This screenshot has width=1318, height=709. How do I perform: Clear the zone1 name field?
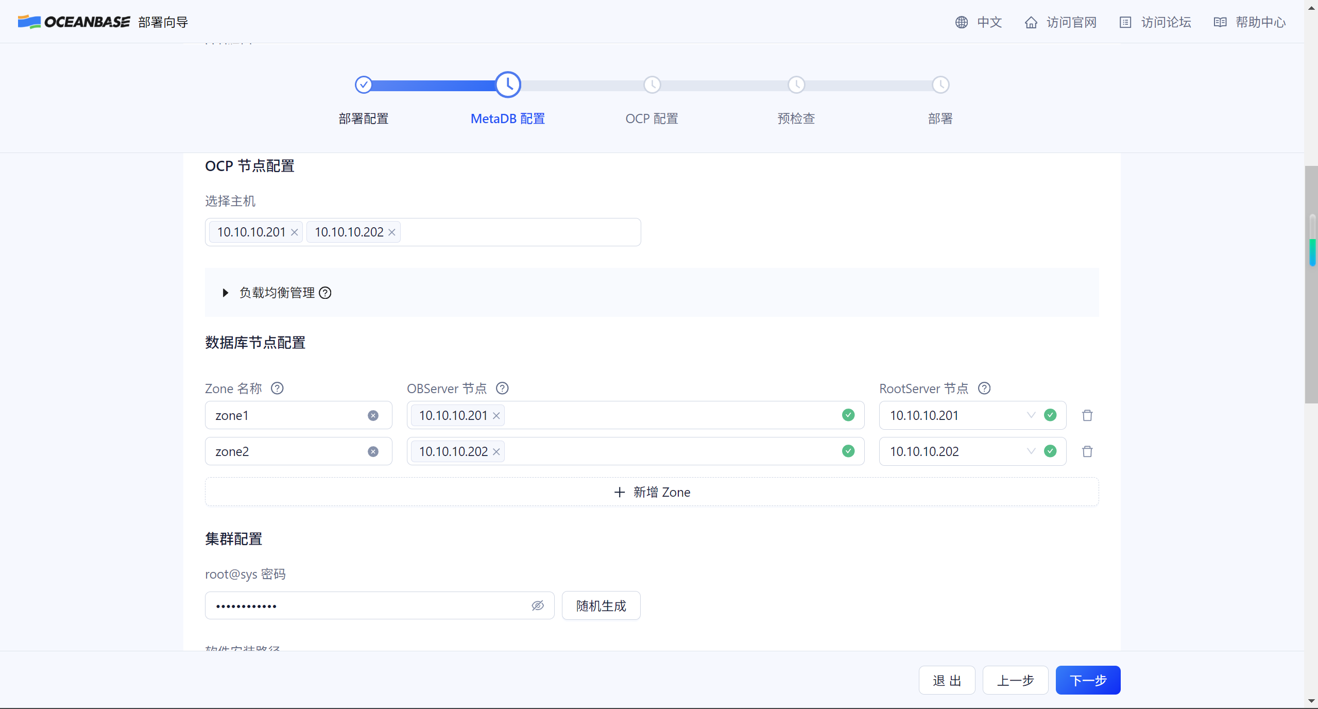(373, 415)
